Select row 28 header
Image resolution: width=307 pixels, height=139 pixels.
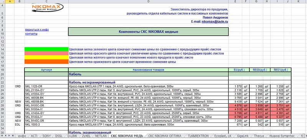[x=2, y=105]
